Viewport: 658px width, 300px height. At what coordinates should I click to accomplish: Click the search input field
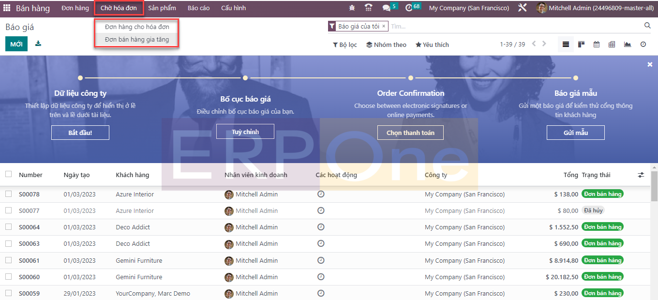(513, 27)
